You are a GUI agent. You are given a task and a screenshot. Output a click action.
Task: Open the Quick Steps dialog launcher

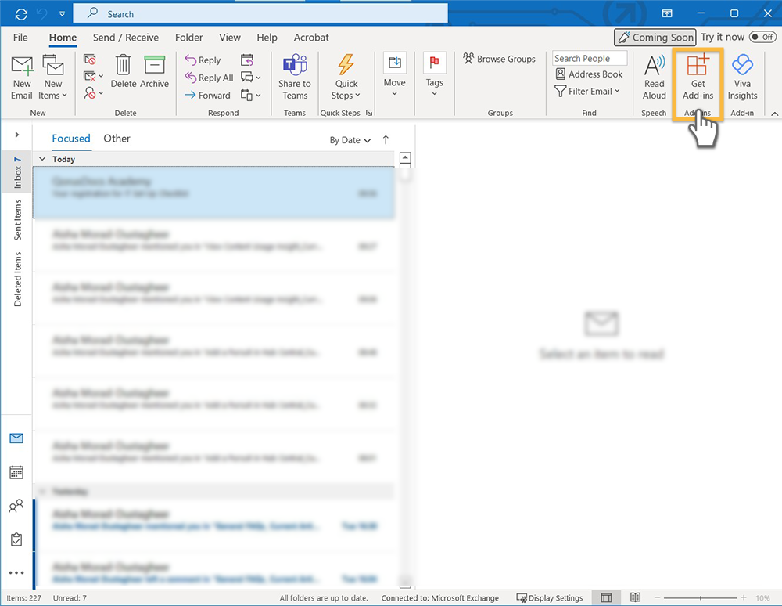(x=369, y=113)
